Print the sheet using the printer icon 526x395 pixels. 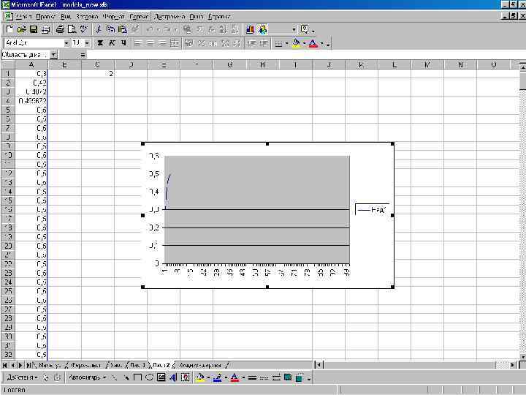click(x=60, y=29)
